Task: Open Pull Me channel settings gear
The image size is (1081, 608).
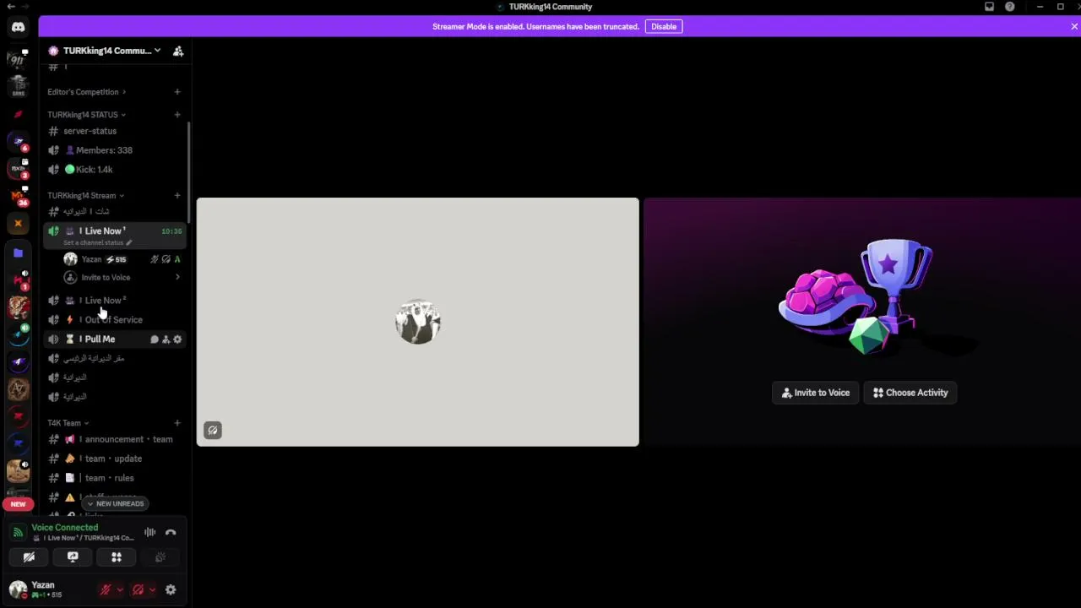Action: (177, 339)
